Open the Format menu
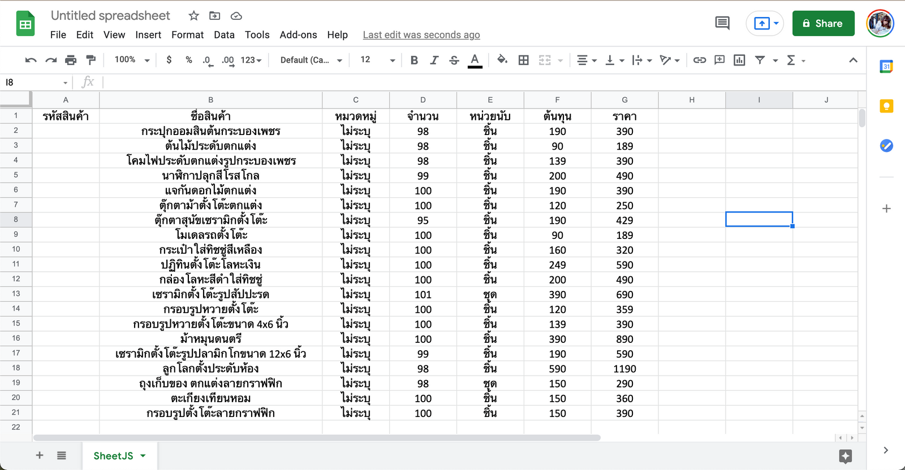The height and width of the screenshot is (470, 905). click(x=187, y=35)
